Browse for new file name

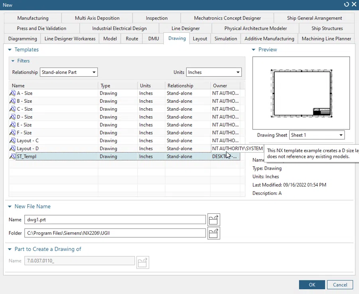tap(214, 220)
